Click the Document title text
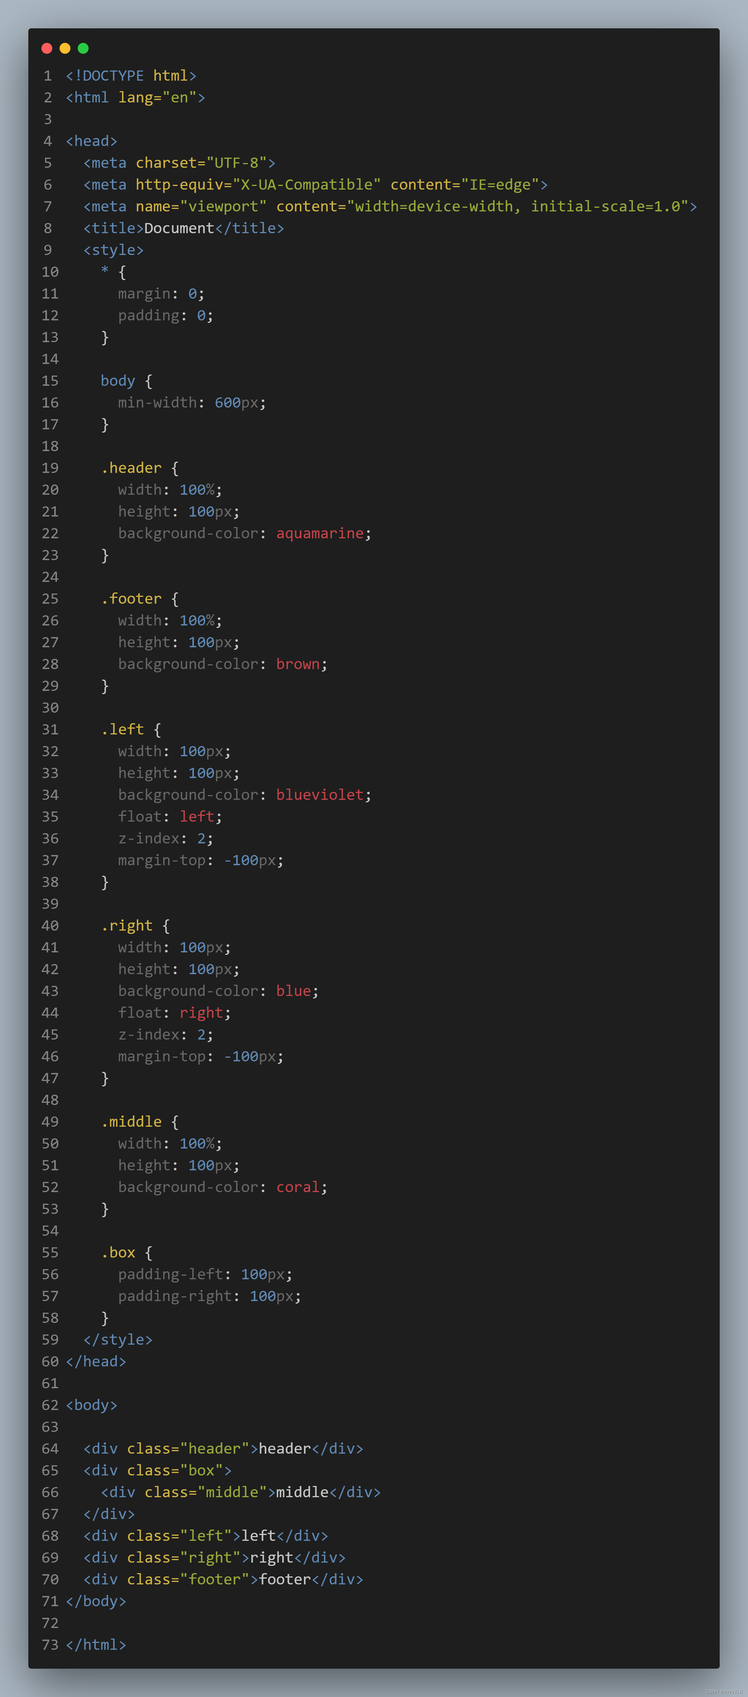 179,228
